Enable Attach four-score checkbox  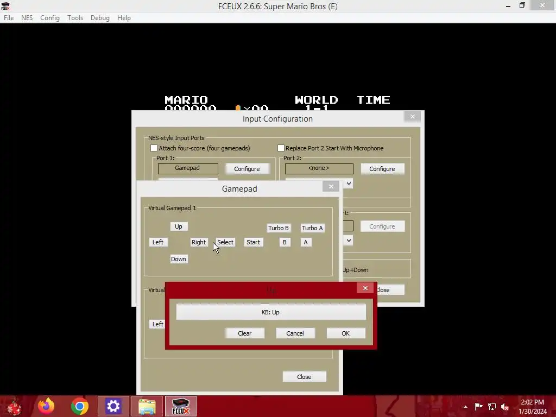click(154, 148)
